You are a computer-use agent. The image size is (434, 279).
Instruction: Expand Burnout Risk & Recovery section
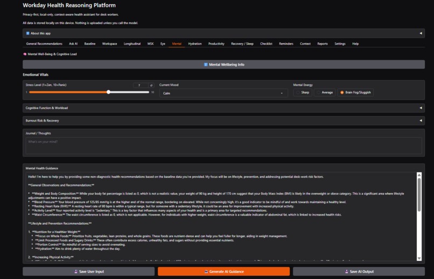pyautogui.click(x=223, y=120)
